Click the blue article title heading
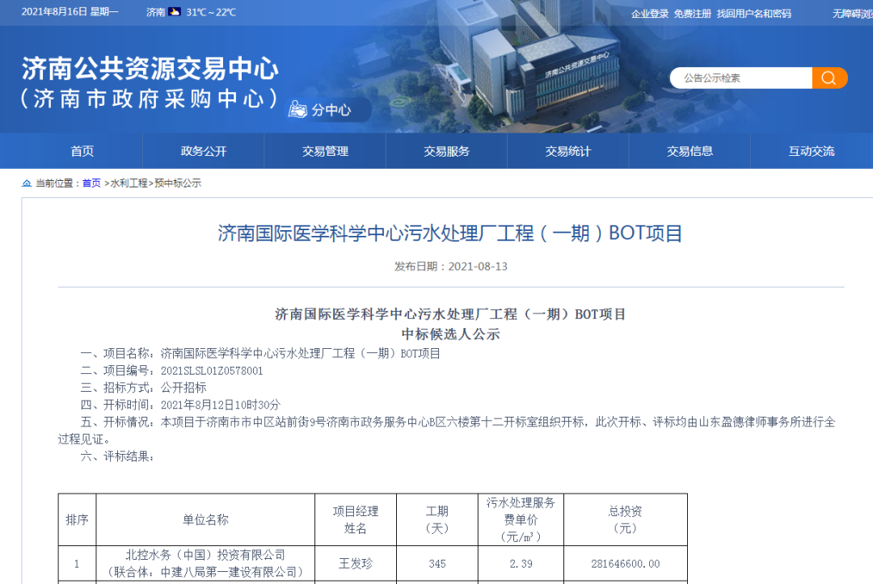 tap(450, 233)
